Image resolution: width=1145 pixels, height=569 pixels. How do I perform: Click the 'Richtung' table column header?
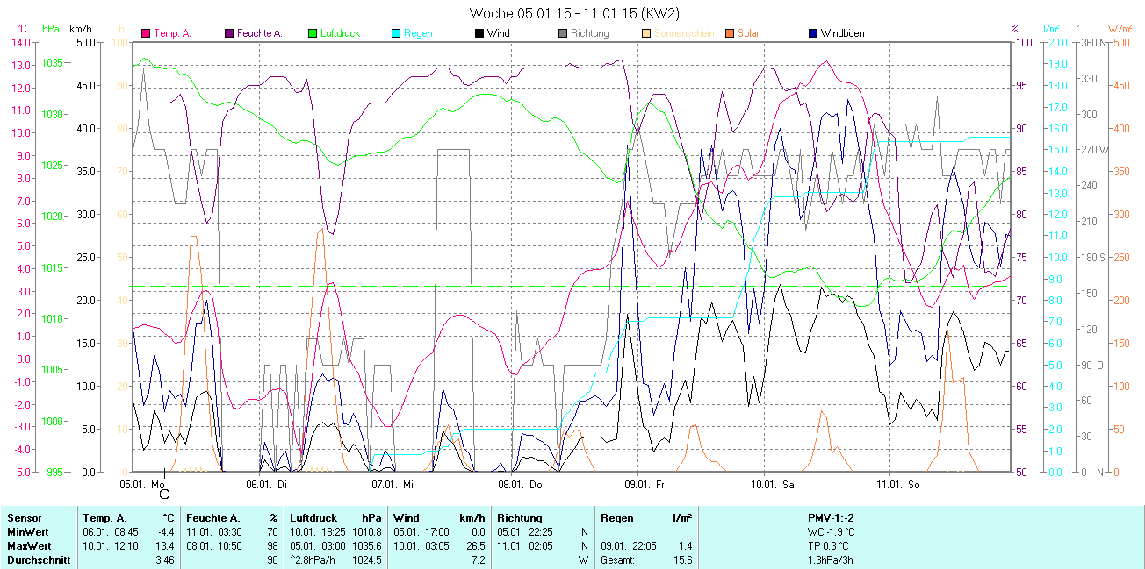click(x=520, y=518)
